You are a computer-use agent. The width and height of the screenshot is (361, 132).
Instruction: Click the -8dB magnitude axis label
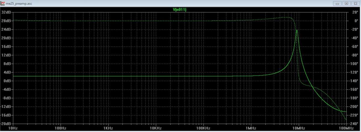pyautogui.click(x=7, y=98)
